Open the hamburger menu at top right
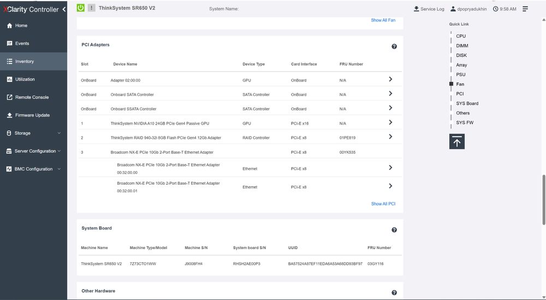The width and height of the screenshot is (546, 300). [x=525, y=9]
